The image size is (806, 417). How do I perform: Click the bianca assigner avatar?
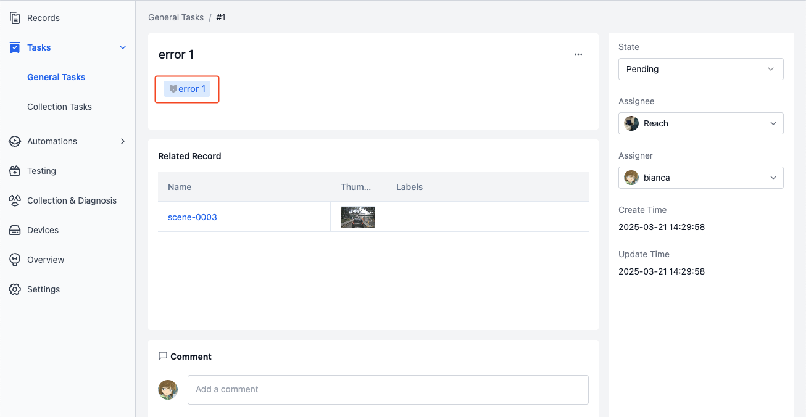pyautogui.click(x=631, y=178)
